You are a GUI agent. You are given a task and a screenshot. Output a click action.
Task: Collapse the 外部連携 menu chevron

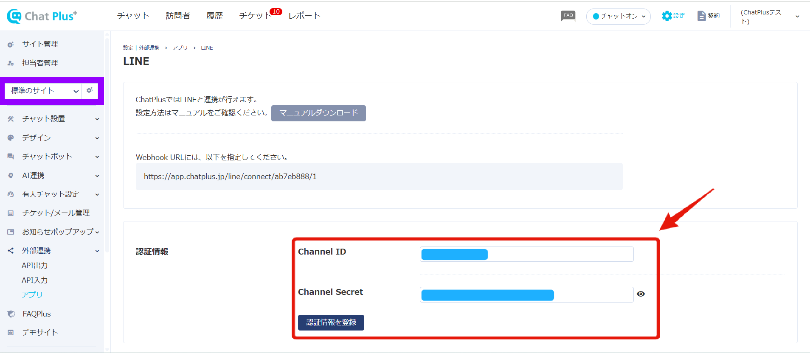coord(97,251)
